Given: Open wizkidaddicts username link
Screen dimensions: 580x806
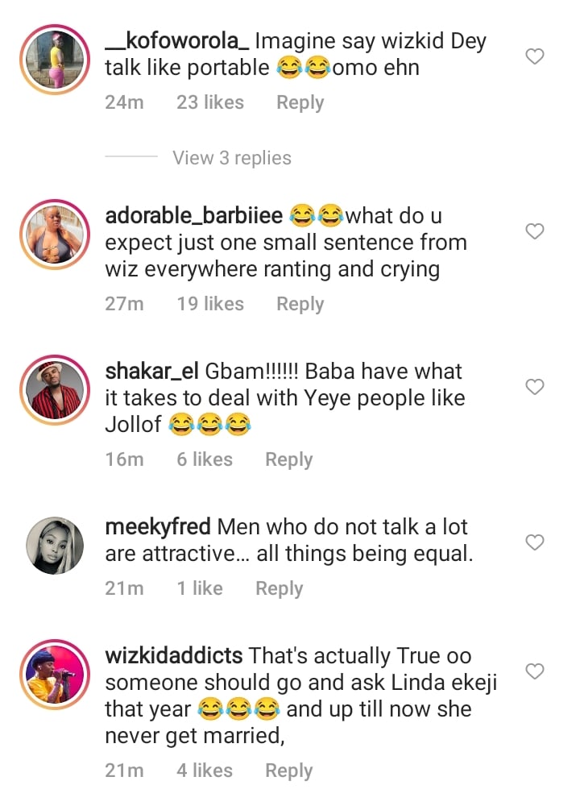Looking at the screenshot, I should (174, 656).
